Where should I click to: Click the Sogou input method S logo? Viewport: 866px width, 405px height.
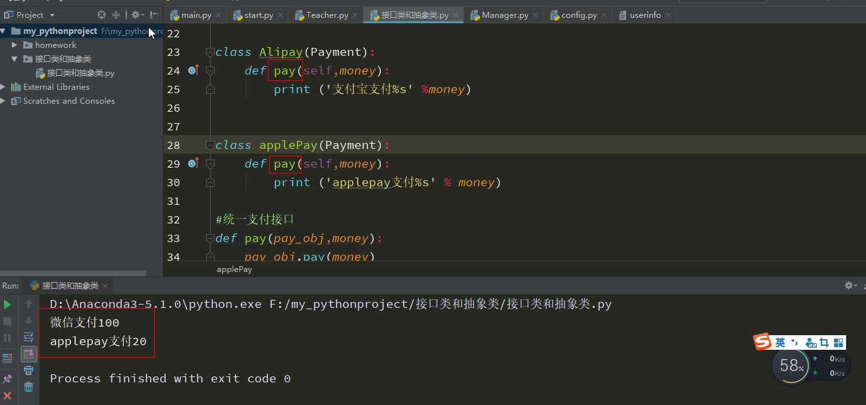(762, 342)
